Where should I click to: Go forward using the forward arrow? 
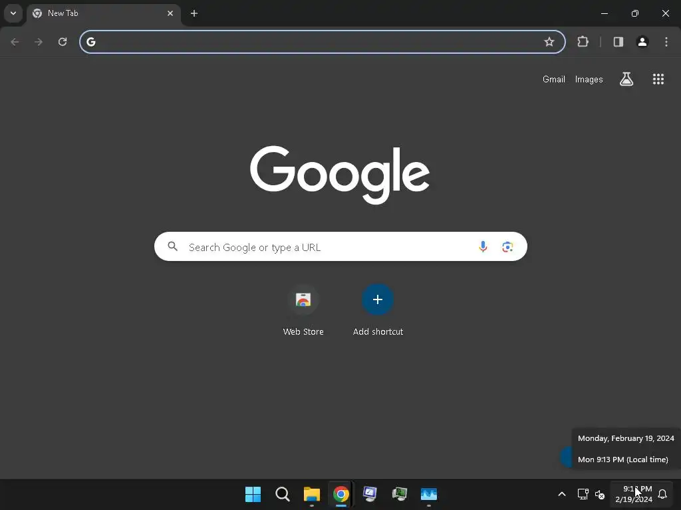[39, 42]
